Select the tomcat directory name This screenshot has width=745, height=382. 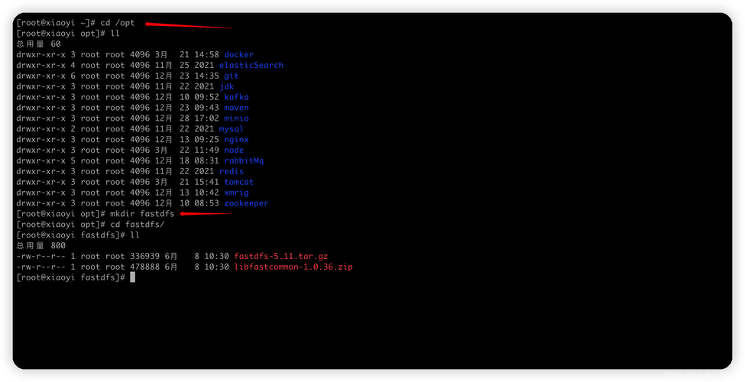[238, 182]
